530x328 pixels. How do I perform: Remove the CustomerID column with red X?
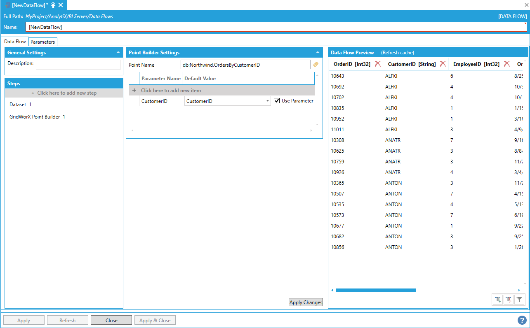pyautogui.click(x=443, y=64)
